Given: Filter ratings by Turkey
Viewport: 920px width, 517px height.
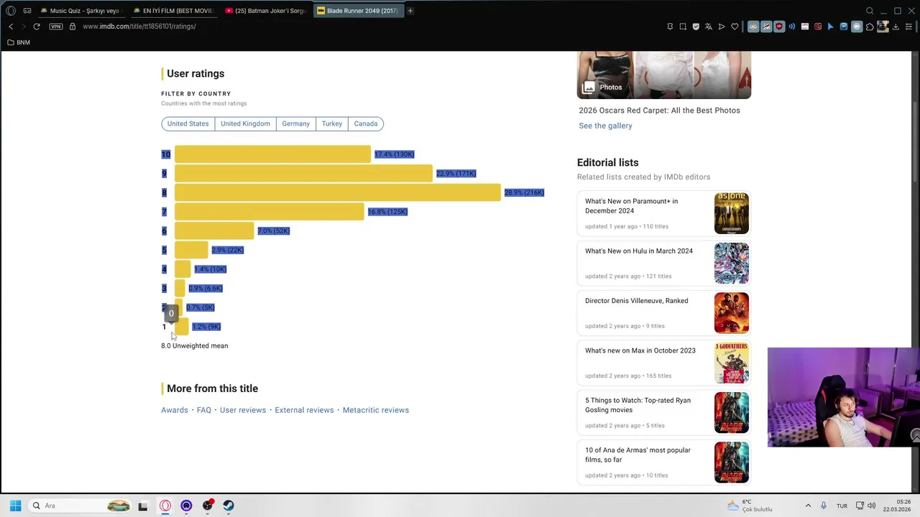Looking at the screenshot, I should pyautogui.click(x=331, y=124).
